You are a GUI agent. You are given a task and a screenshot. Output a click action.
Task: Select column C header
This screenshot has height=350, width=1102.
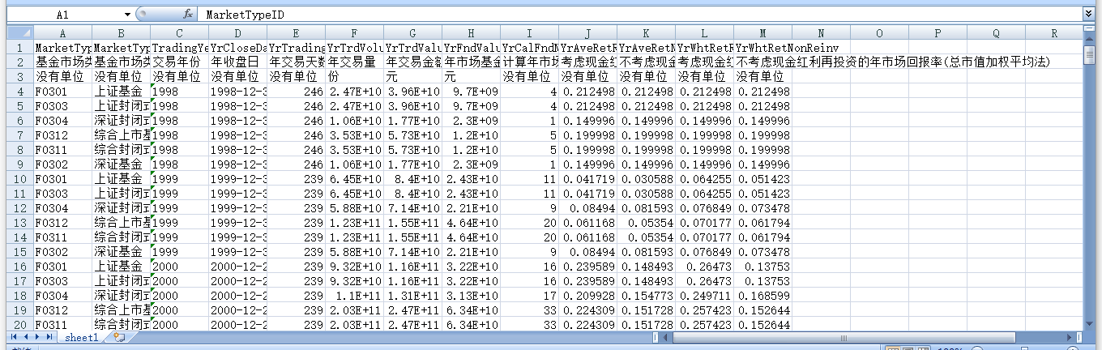(x=179, y=33)
